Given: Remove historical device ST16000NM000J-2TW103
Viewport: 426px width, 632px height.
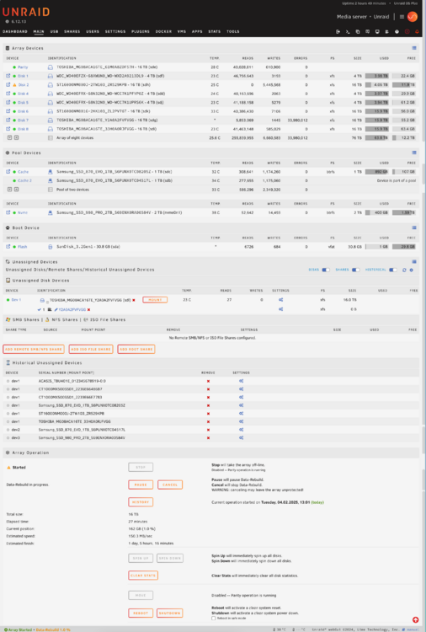Looking at the screenshot, I should tap(208, 414).
